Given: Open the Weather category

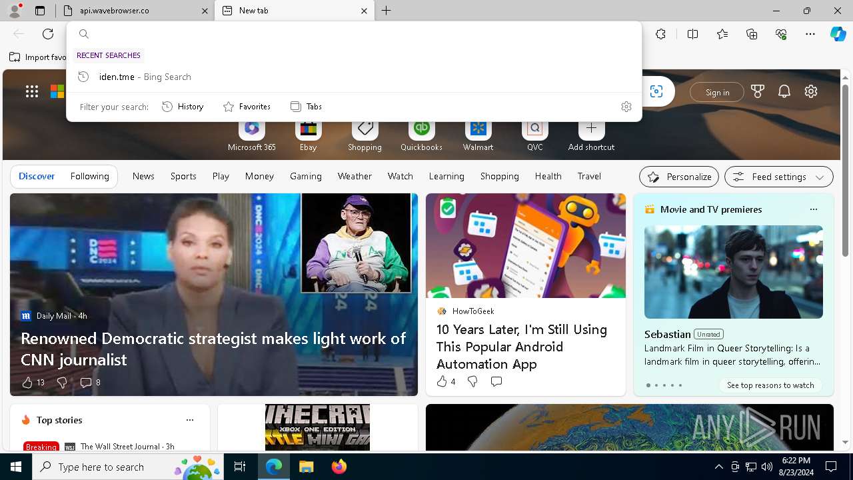Looking at the screenshot, I should pos(355,176).
